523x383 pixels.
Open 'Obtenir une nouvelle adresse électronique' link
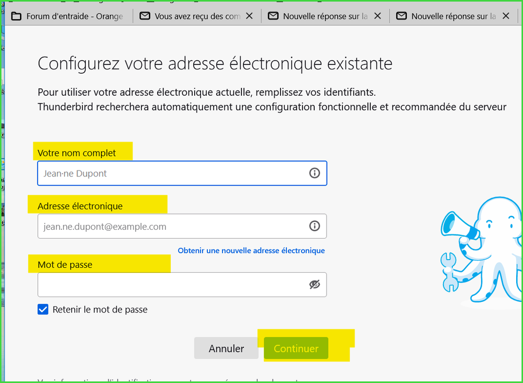tap(251, 251)
